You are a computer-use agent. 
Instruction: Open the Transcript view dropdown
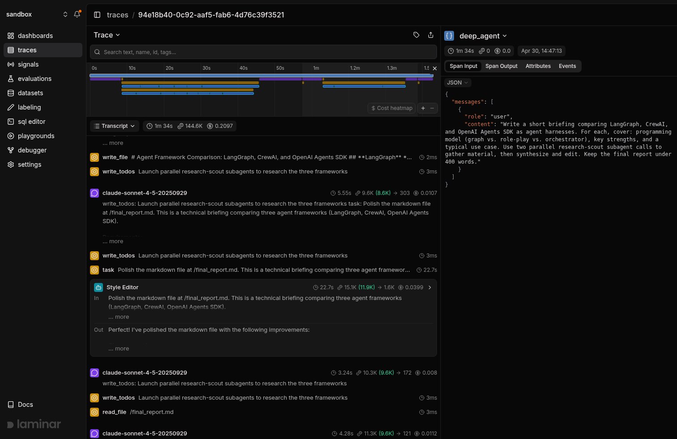coord(115,126)
